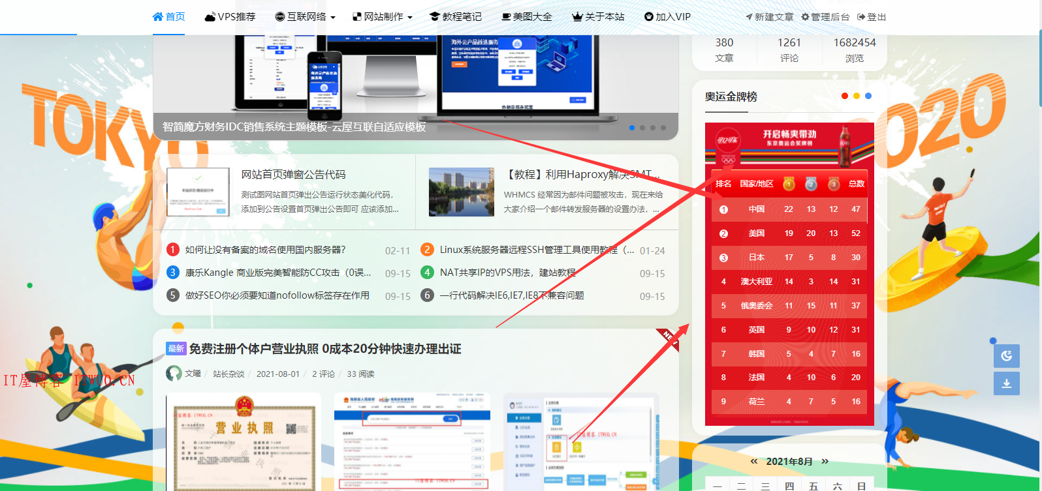Click the paper plane icon for 新建文章

tap(749, 17)
